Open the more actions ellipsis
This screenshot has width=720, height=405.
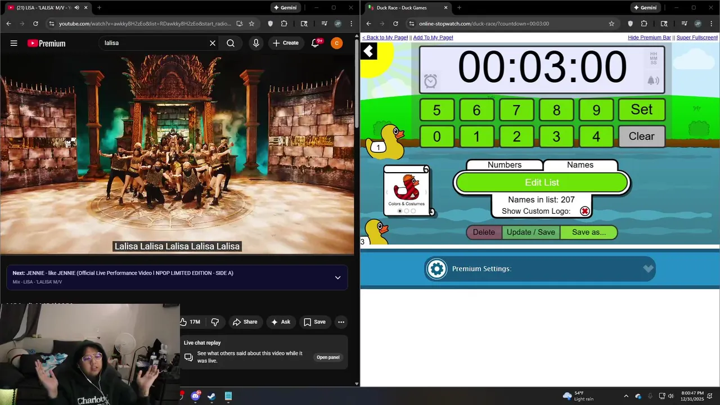pos(341,322)
